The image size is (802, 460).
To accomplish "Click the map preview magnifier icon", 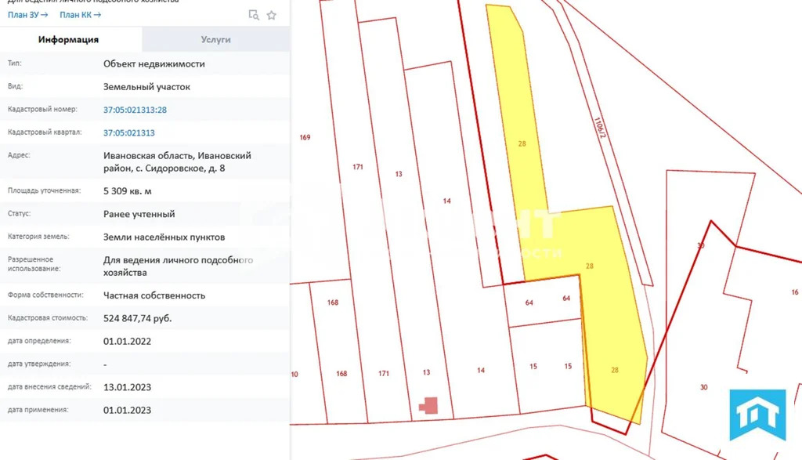I will click(253, 14).
